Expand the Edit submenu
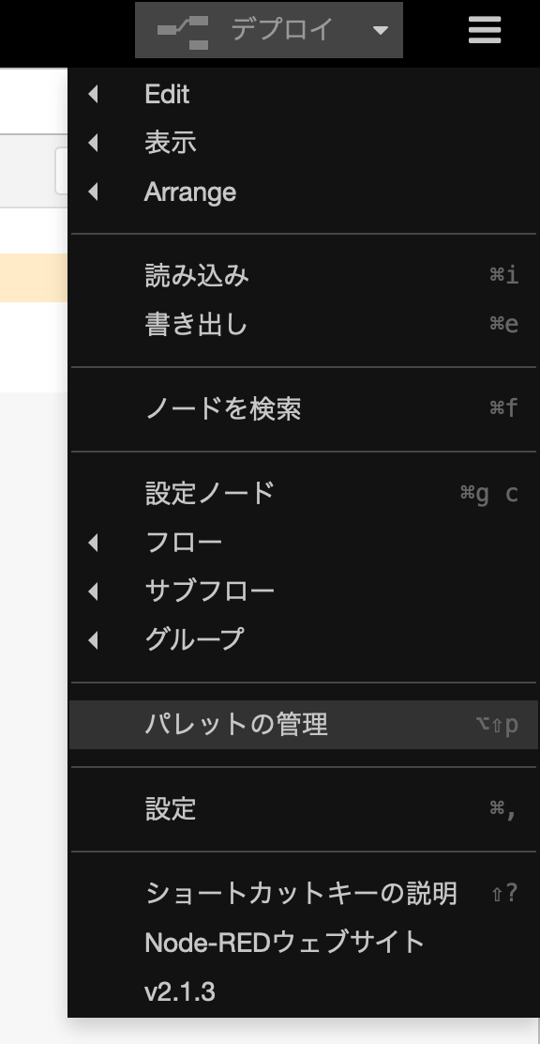This screenshot has height=1044, width=540. click(303, 94)
